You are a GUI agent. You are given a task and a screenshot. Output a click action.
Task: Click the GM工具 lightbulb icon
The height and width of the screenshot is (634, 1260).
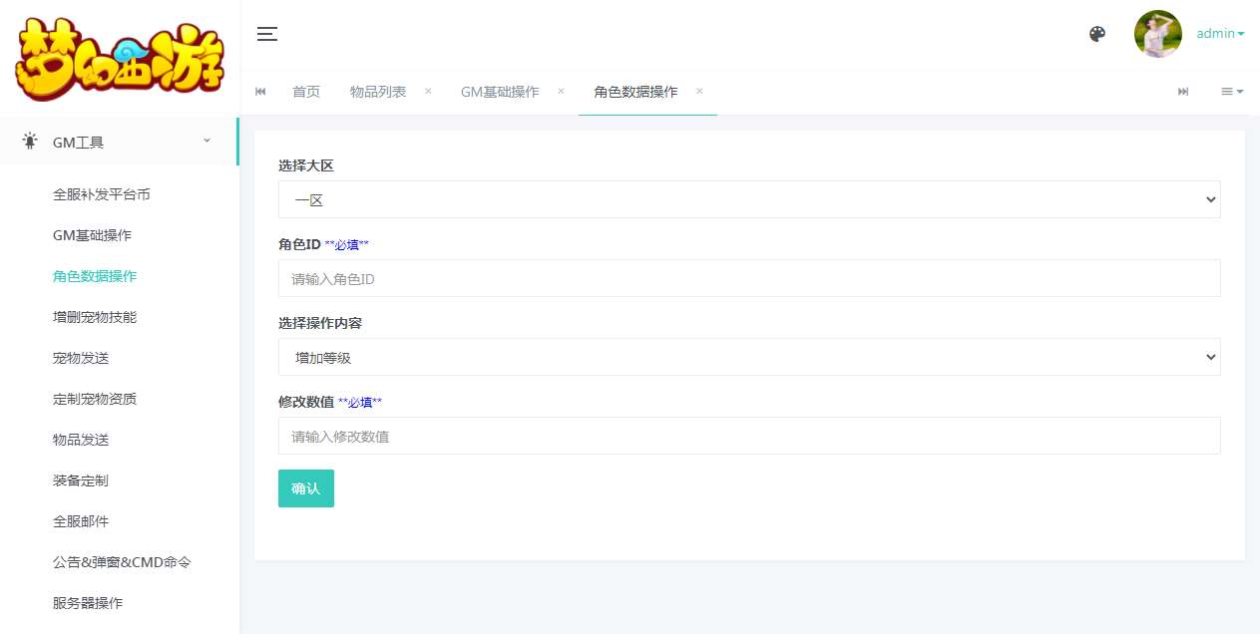click(31, 142)
